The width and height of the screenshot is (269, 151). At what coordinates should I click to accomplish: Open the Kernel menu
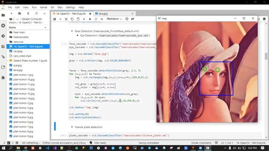(x=44, y=8)
